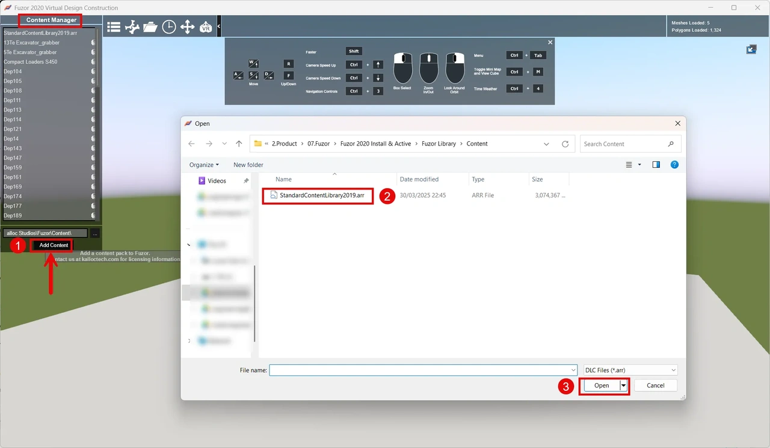Click the Content Manager panel title
The image size is (770, 448).
pos(51,20)
